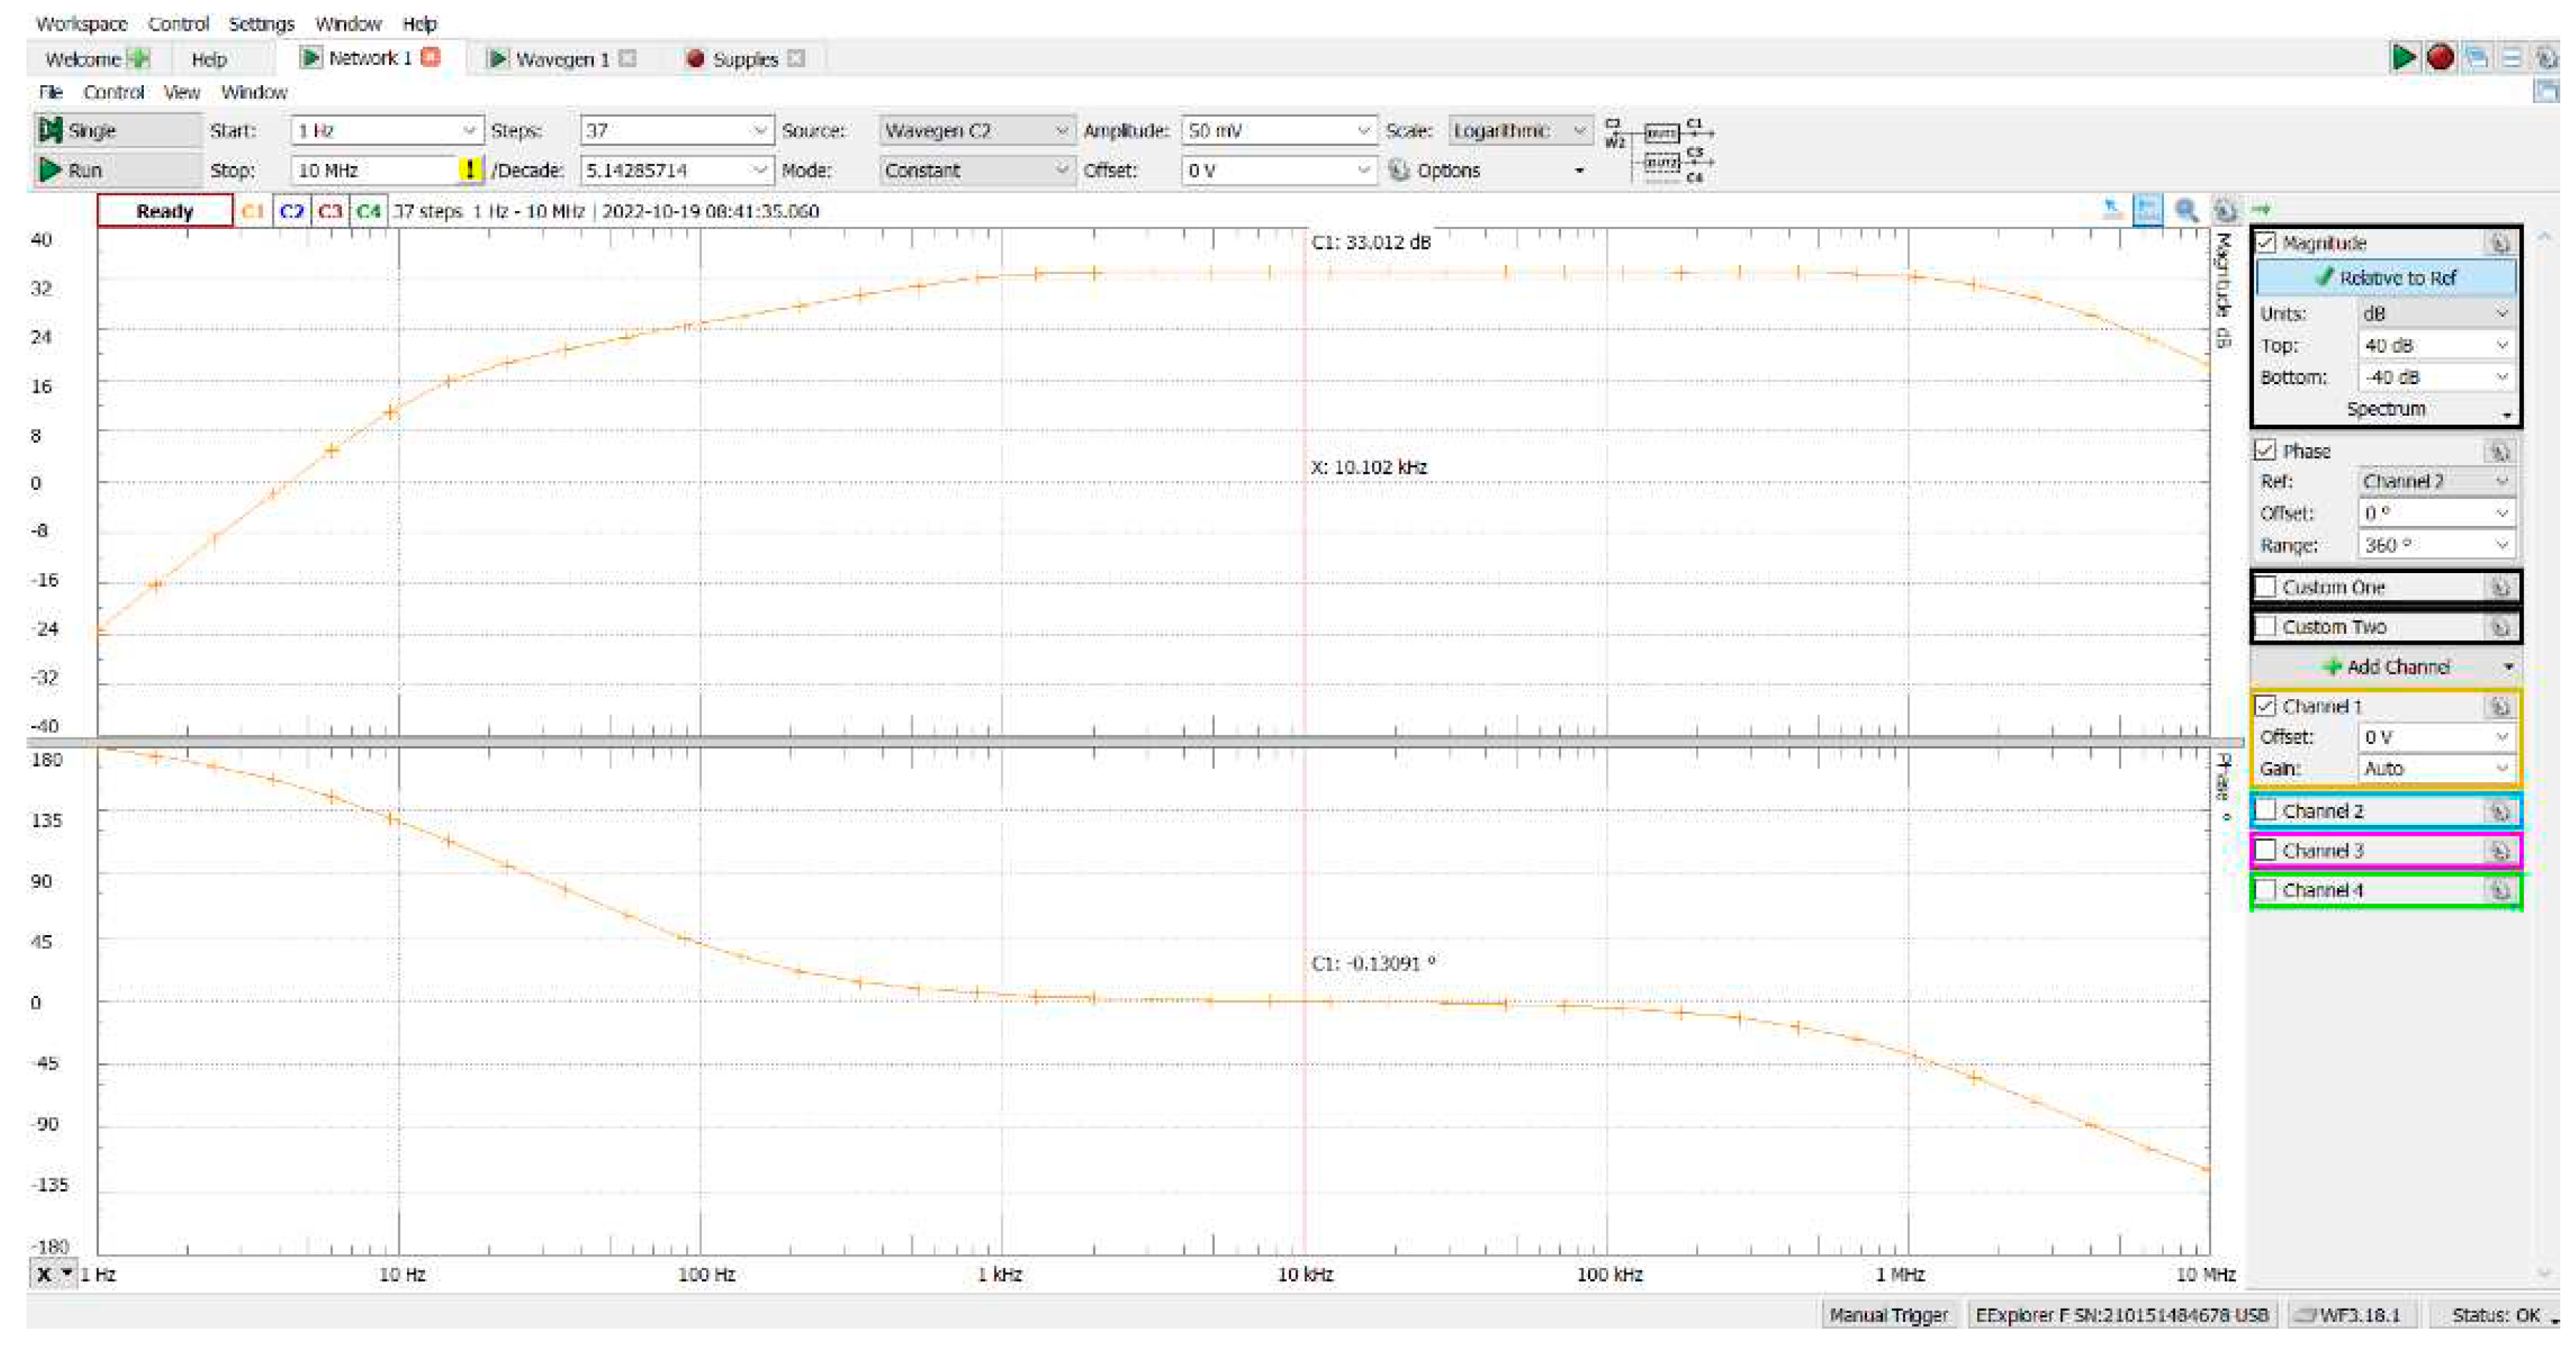Enable the Custom One checkbox
Viewport: 2576px width, 1348px height.
pyautogui.click(x=2266, y=587)
